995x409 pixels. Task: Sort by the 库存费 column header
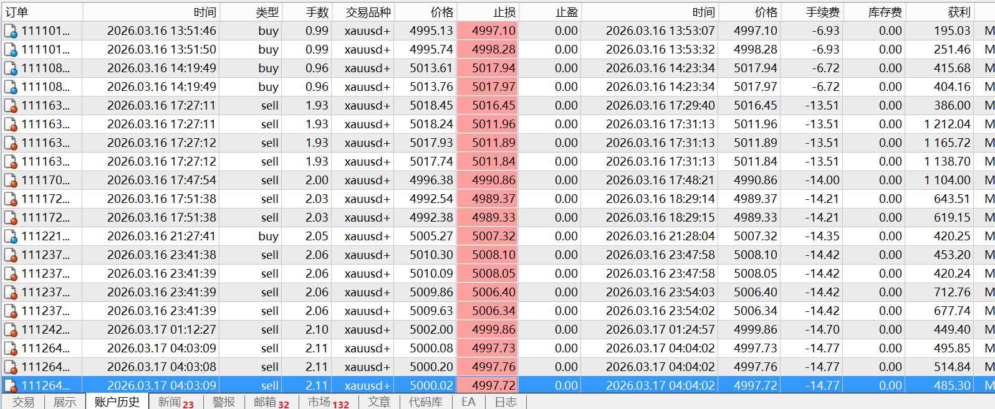[x=874, y=12]
